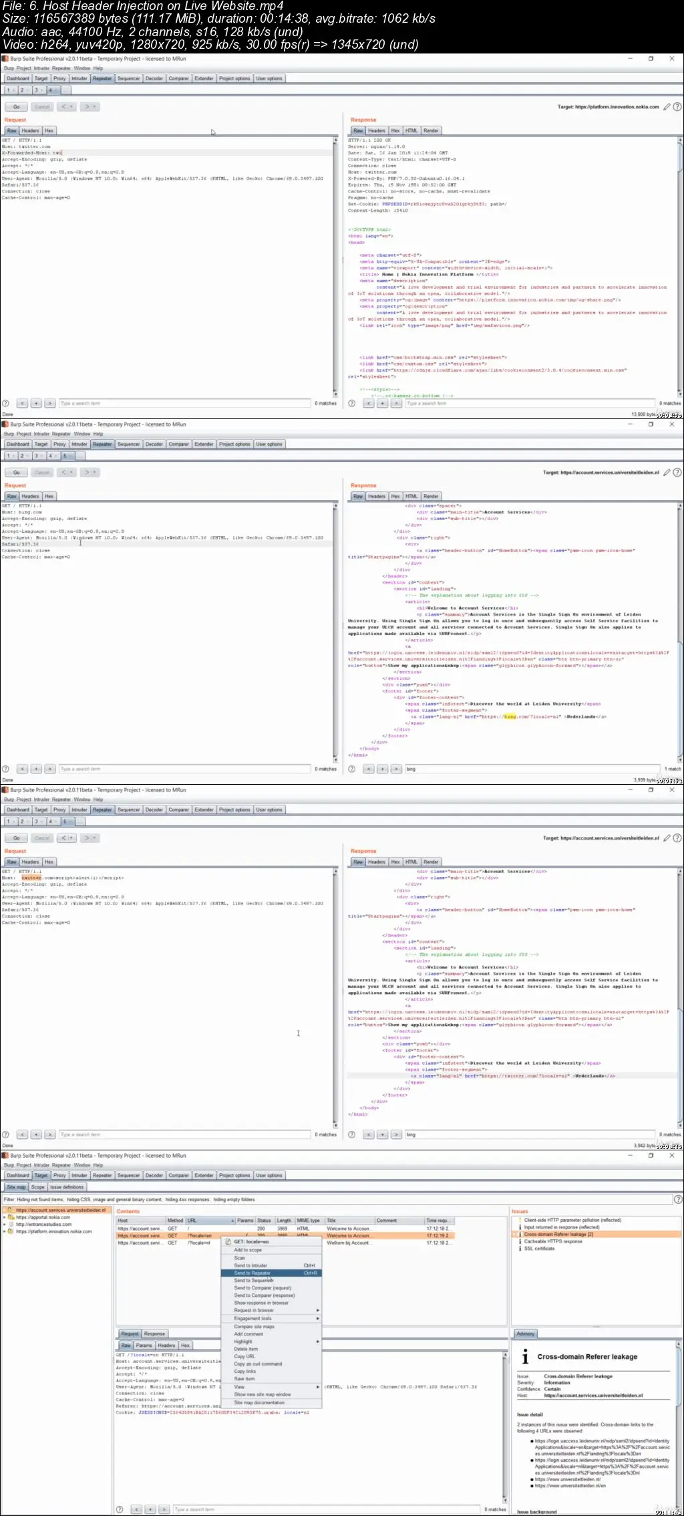
Task: Click the next-match arrow in the Nokia response search
Action: click(x=396, y=404)
